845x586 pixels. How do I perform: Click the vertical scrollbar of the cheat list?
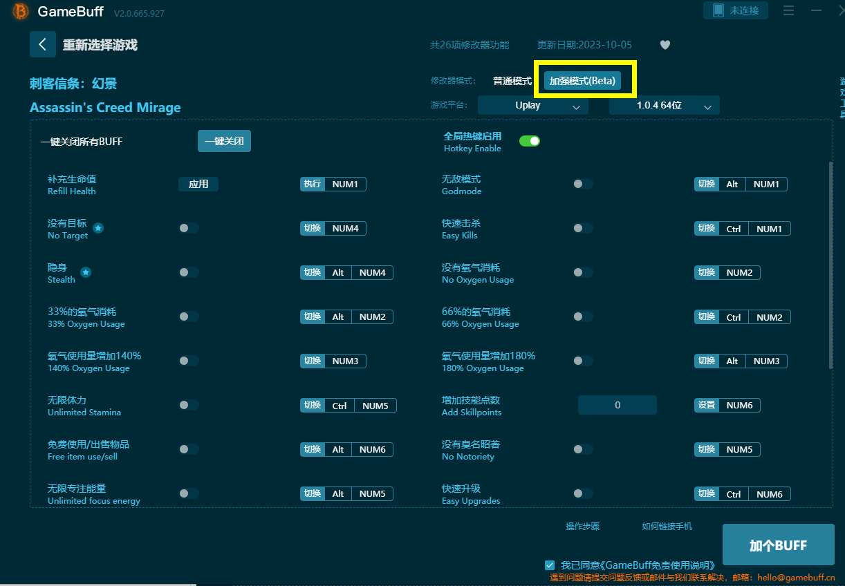pyautogui.click(x=830, y=266)
